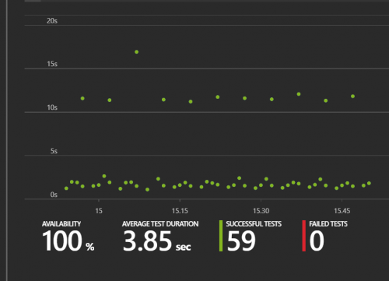Click the 0s duration axis label

tap(54, 195)
